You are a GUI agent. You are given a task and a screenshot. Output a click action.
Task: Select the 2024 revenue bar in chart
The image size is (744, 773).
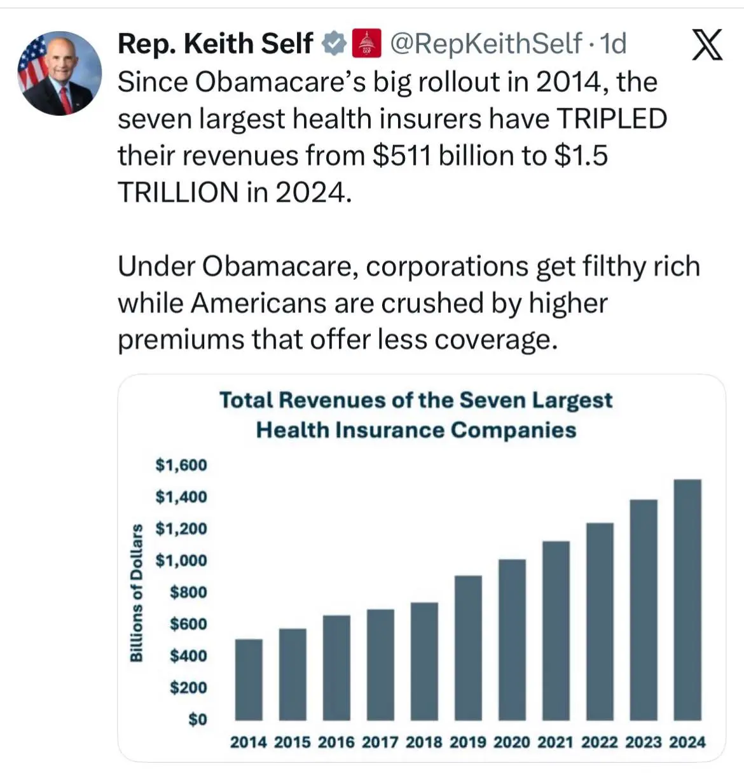pyautogui.click(x=687, y=599)
